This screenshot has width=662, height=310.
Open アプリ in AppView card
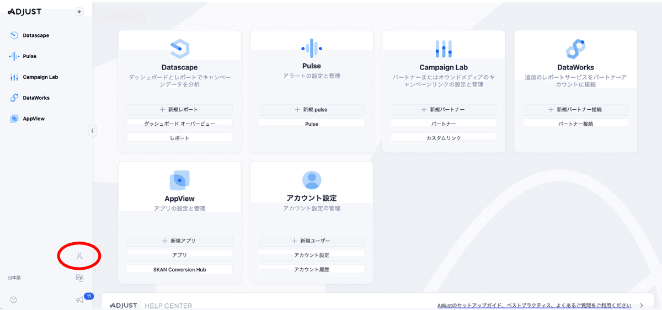coord(179,255)
